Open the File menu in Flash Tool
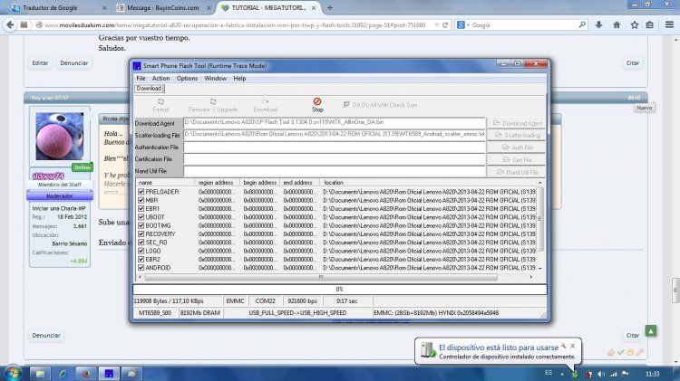The height and width of the screenshot is (381, 680). pos(141,79)
